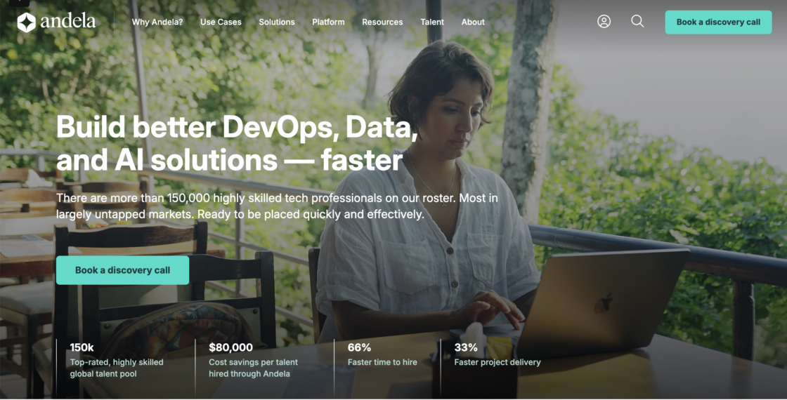Screen dimensions: 787x400
Task: Click the Apple logo on the laptop
Action: pos(603,304)
